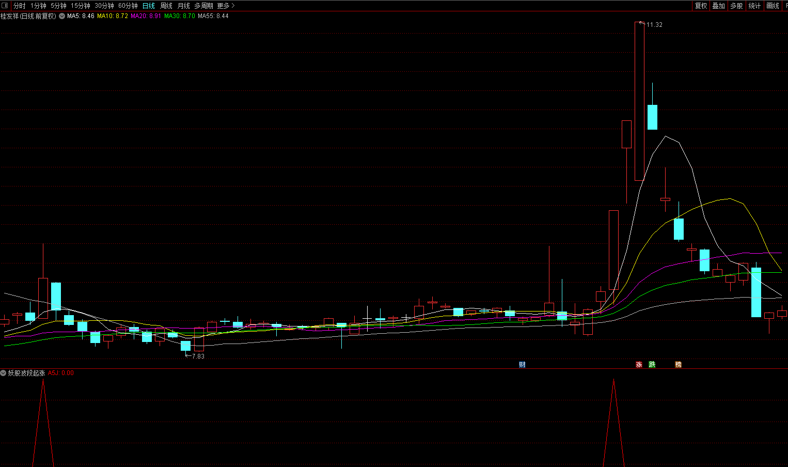Toggle the sidebar panel icon at top-left
This screenshot has width=788, height=467.
5,6
